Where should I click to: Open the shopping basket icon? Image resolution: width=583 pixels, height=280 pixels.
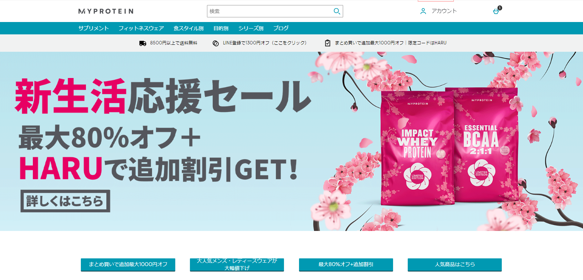coord(496,12)
